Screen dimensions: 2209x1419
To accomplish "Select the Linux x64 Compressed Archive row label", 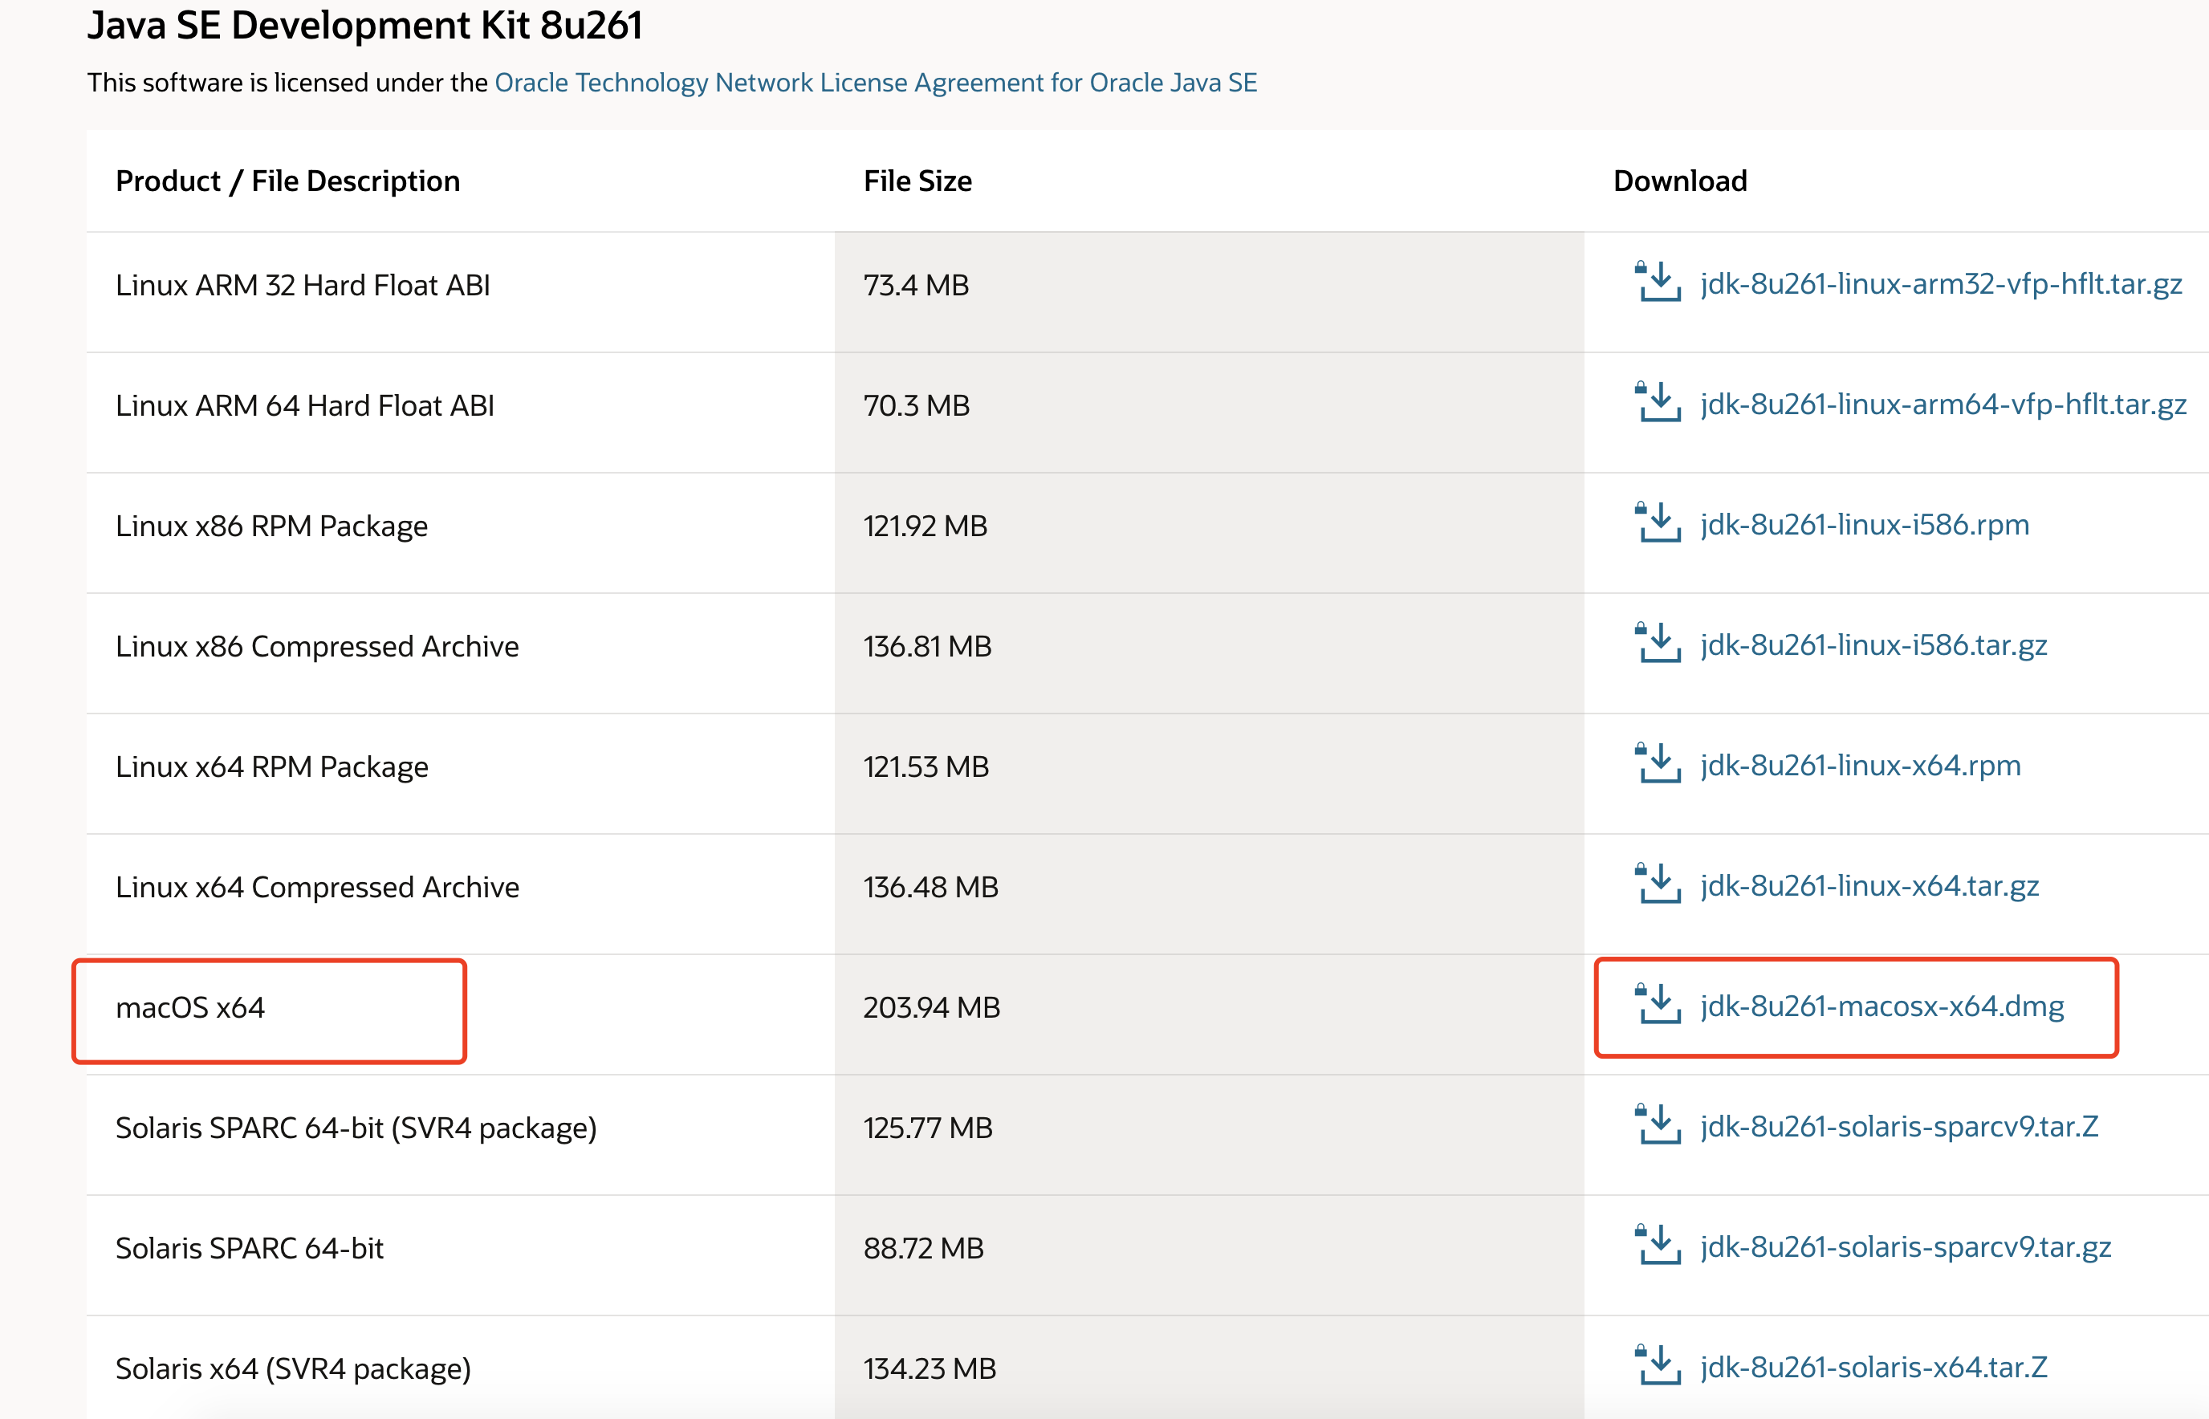I will 317,888.
